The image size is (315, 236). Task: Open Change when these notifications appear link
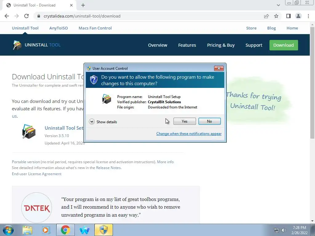pyautogui.click(x=189, y=134)
